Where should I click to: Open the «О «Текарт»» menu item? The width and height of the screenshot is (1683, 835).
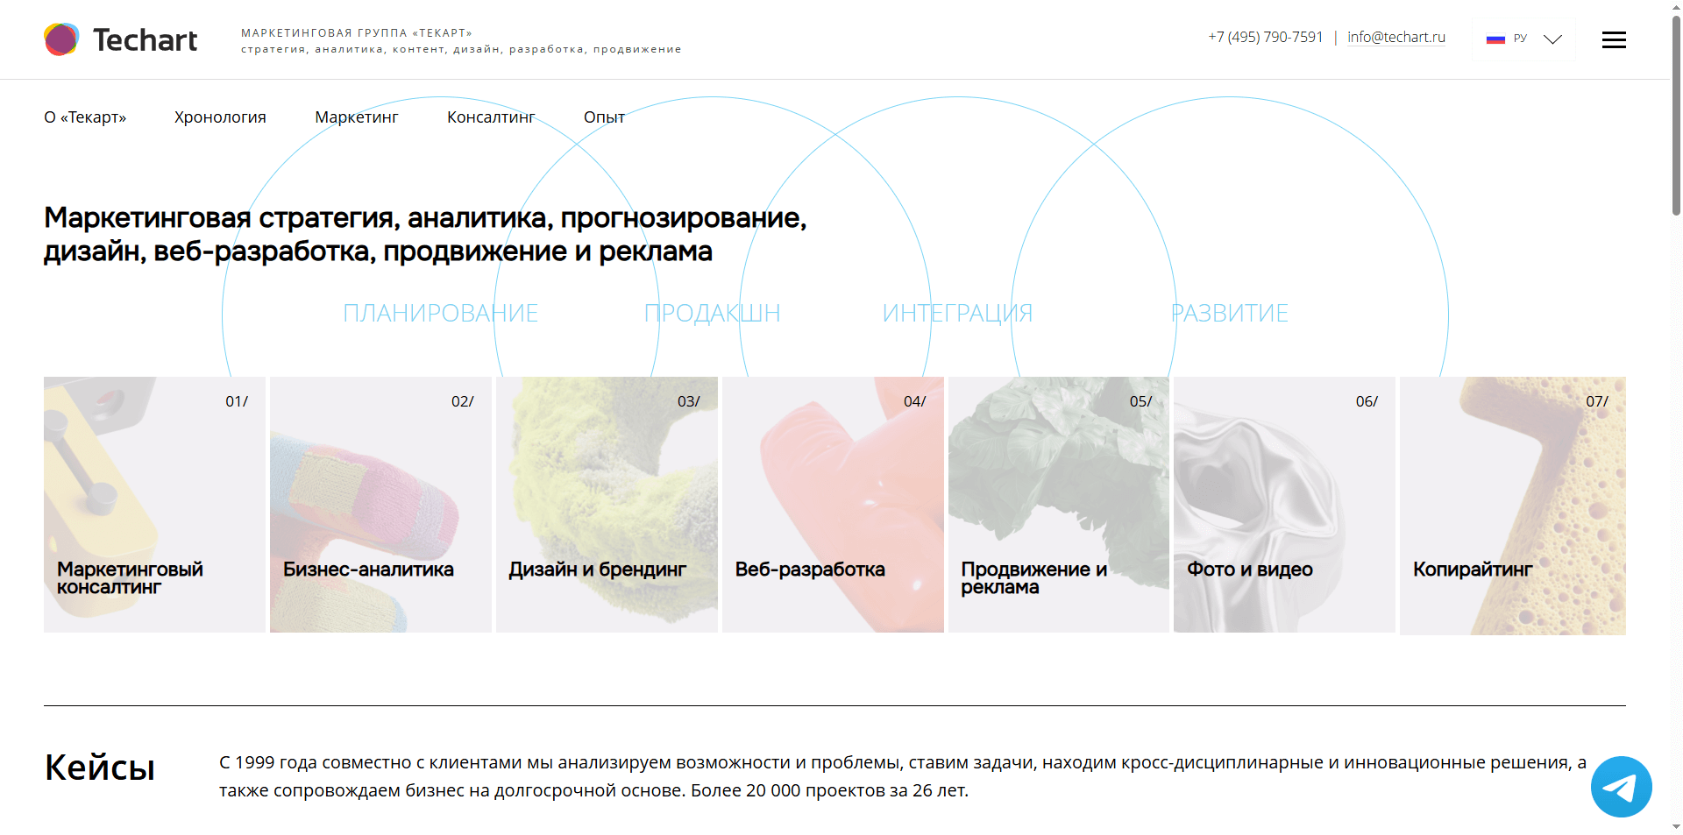tap(84, 117)
